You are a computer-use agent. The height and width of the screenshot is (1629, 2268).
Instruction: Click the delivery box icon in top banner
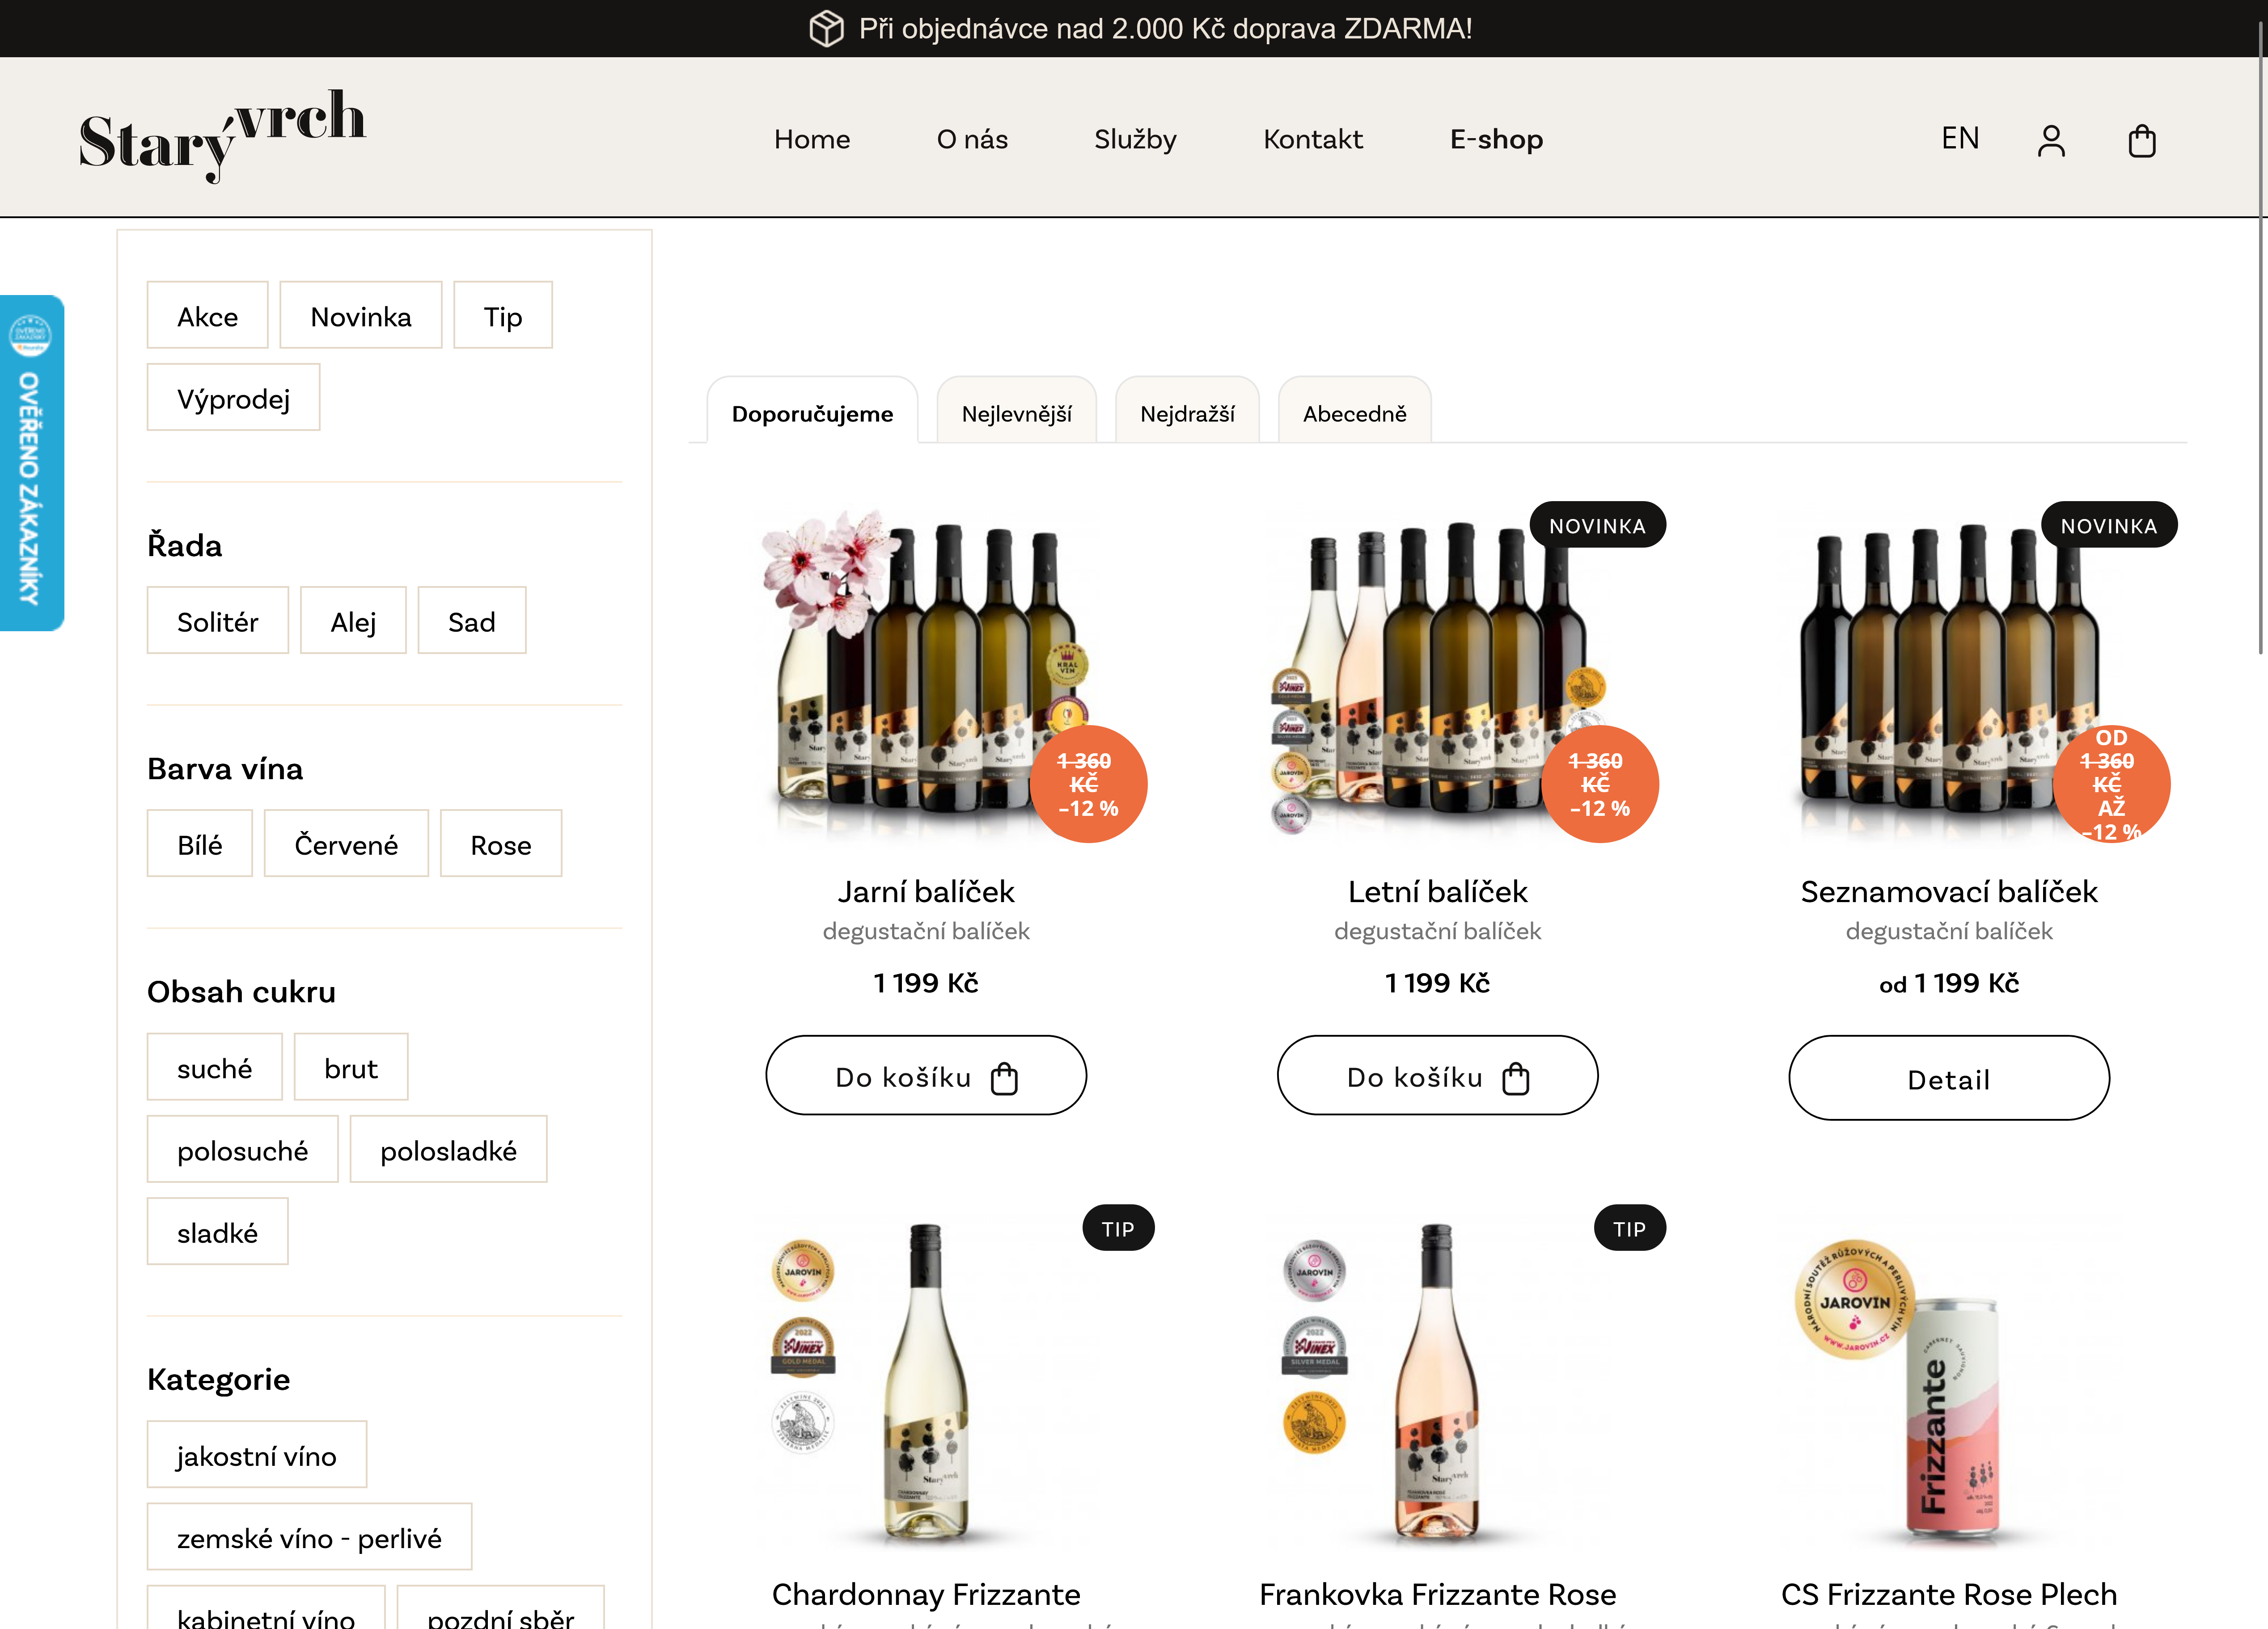[x=826, y=28]
